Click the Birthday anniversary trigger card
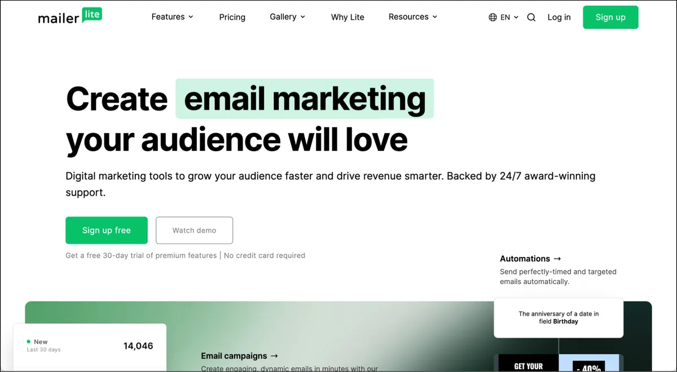The image size is (677, 372). pos(559,318)
